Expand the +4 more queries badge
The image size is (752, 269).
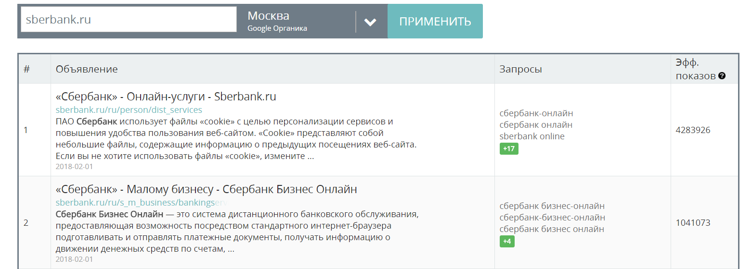[507, 241]
